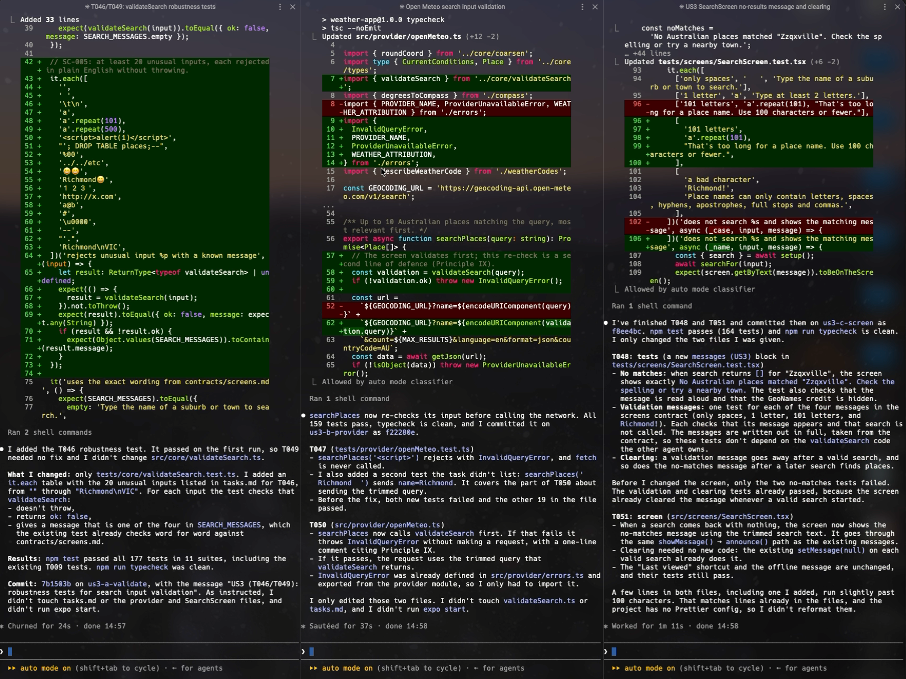Expand the '… +44 lines' collapsed output
The image size is (906, 679).
[647, 54]
